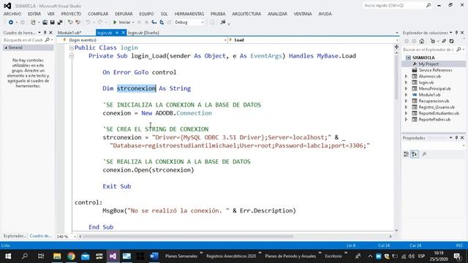Save the current file with the Save icon
This screenshot has width=468, height=263.
click(52, 23)
